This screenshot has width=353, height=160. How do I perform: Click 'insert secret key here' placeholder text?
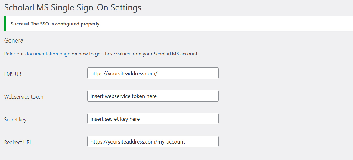point(115,119)
